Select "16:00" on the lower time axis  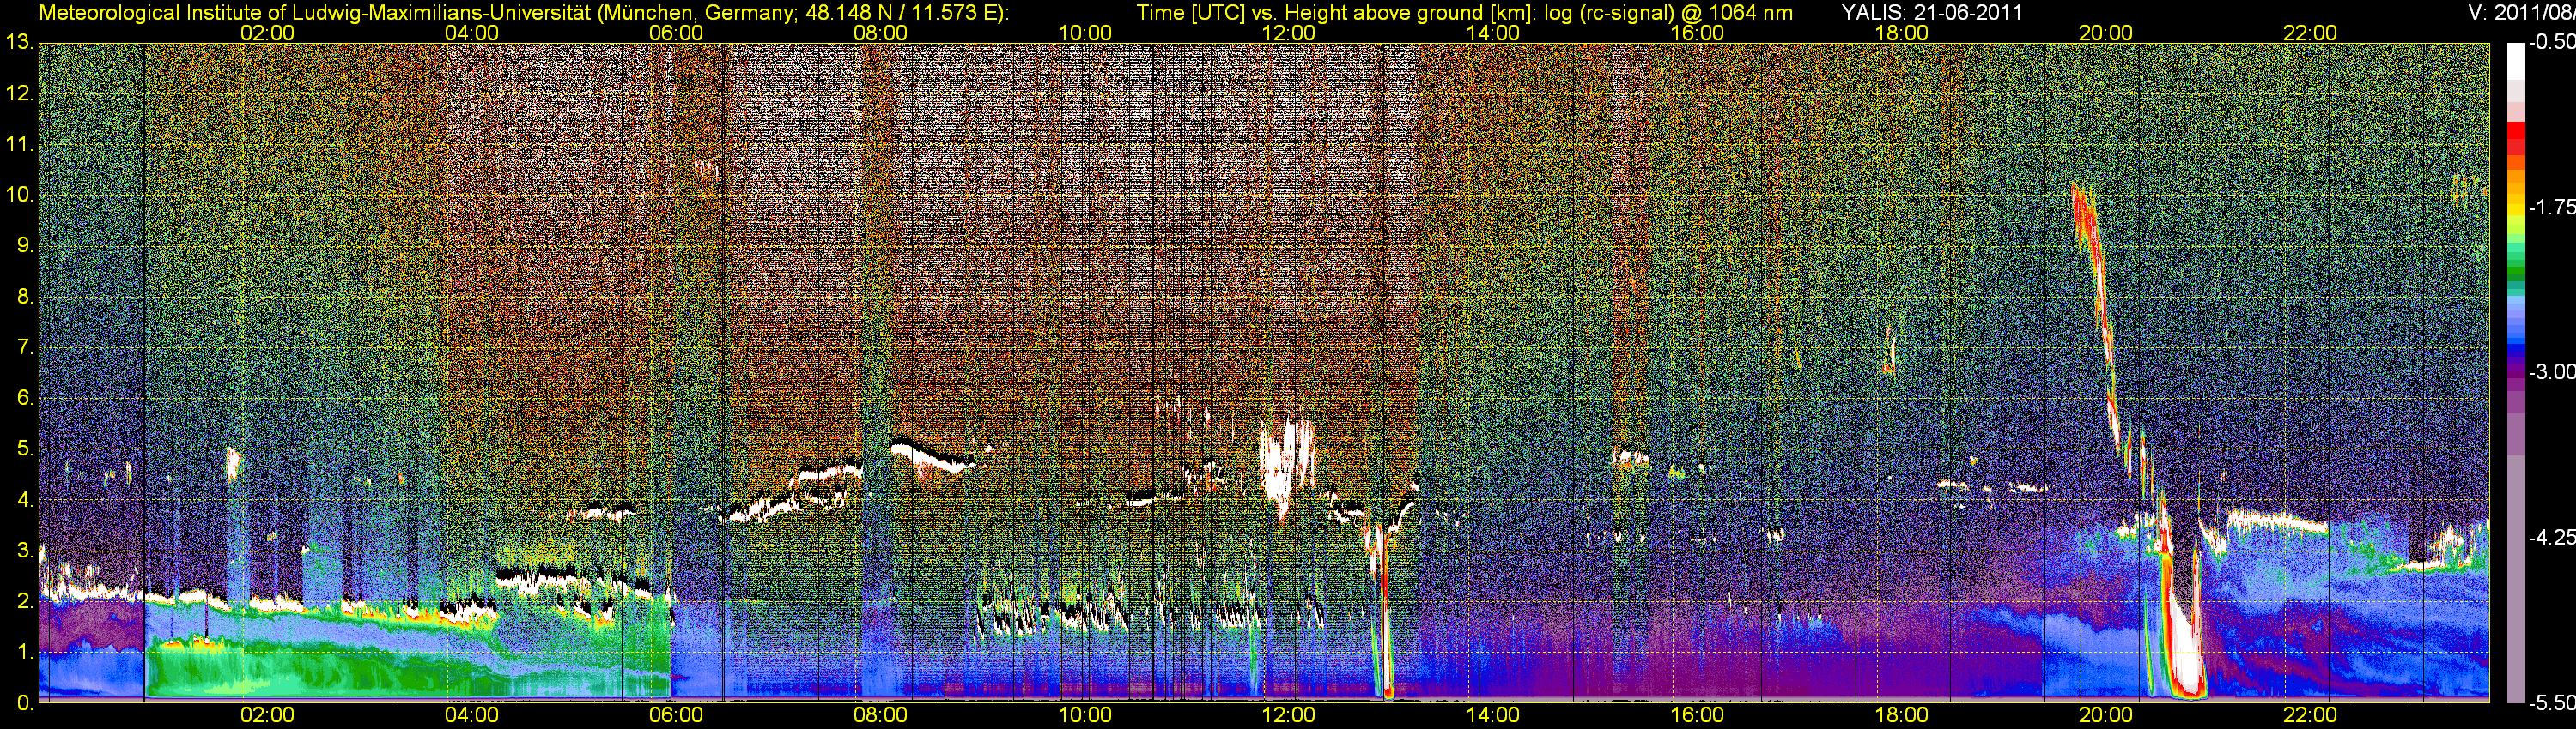tap(1698, 715)
